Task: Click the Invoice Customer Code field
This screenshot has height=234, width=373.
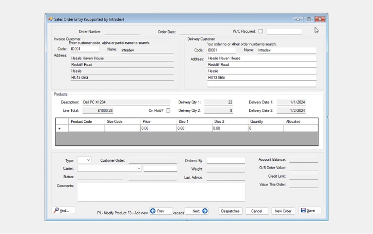Action: pos(84,49)
